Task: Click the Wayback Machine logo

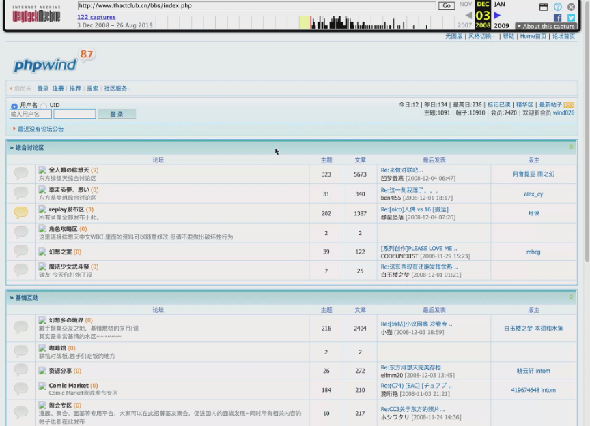Action: coord(36,14)
